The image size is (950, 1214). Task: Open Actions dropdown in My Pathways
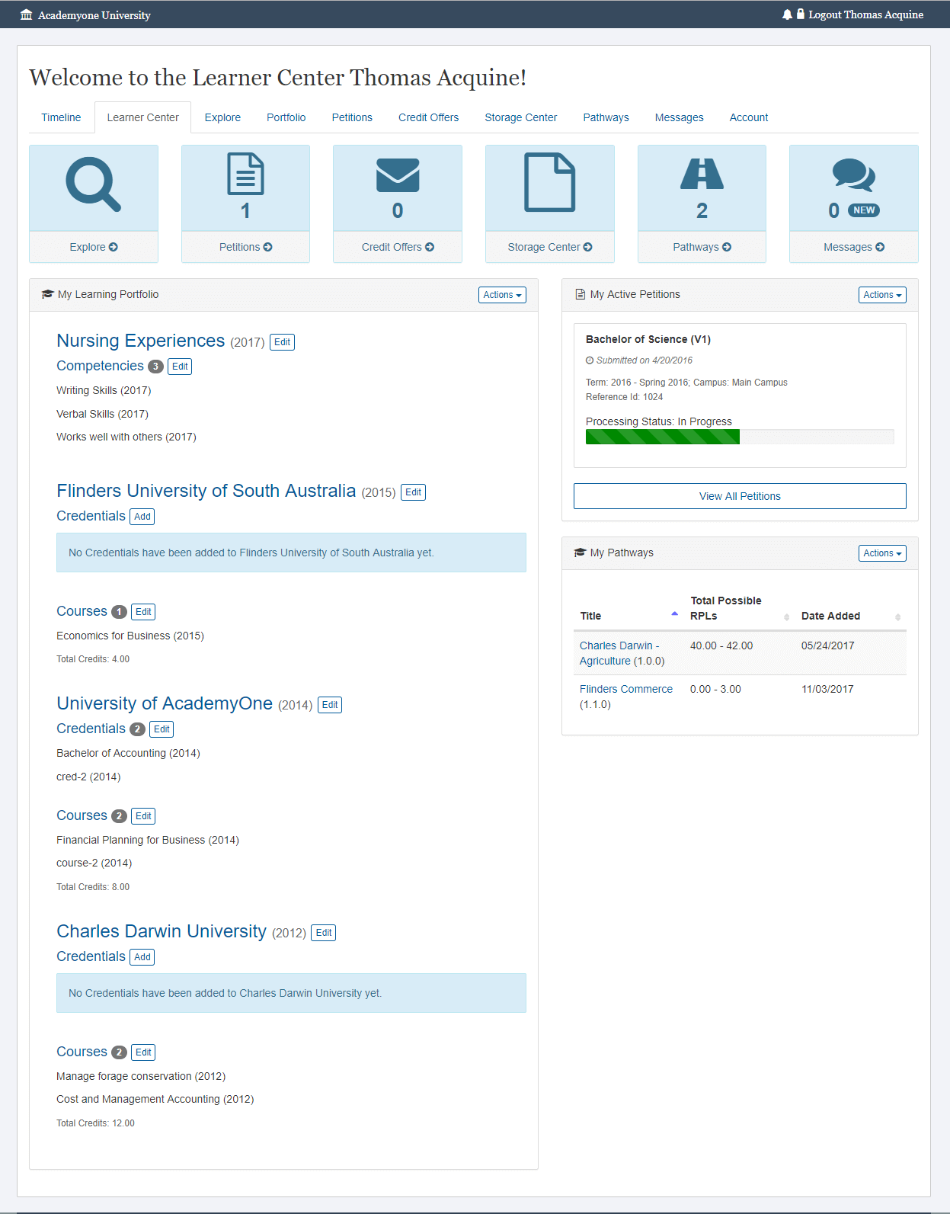tap(882, 553)
